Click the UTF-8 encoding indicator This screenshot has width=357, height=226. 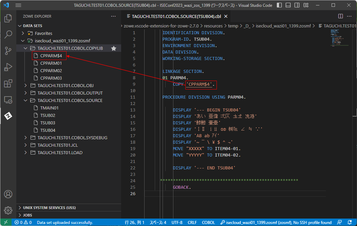coord(177,223)
